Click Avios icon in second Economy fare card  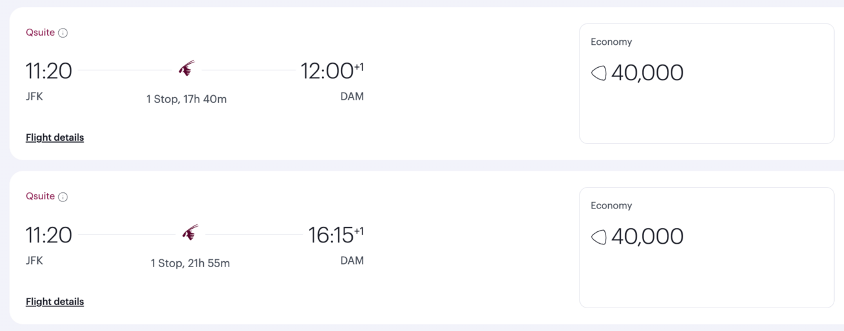pyautogui.click(x=599, y=237)
